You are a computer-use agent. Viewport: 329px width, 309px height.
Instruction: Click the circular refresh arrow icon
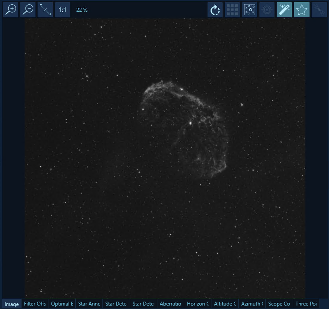click(x=215, y=10)
